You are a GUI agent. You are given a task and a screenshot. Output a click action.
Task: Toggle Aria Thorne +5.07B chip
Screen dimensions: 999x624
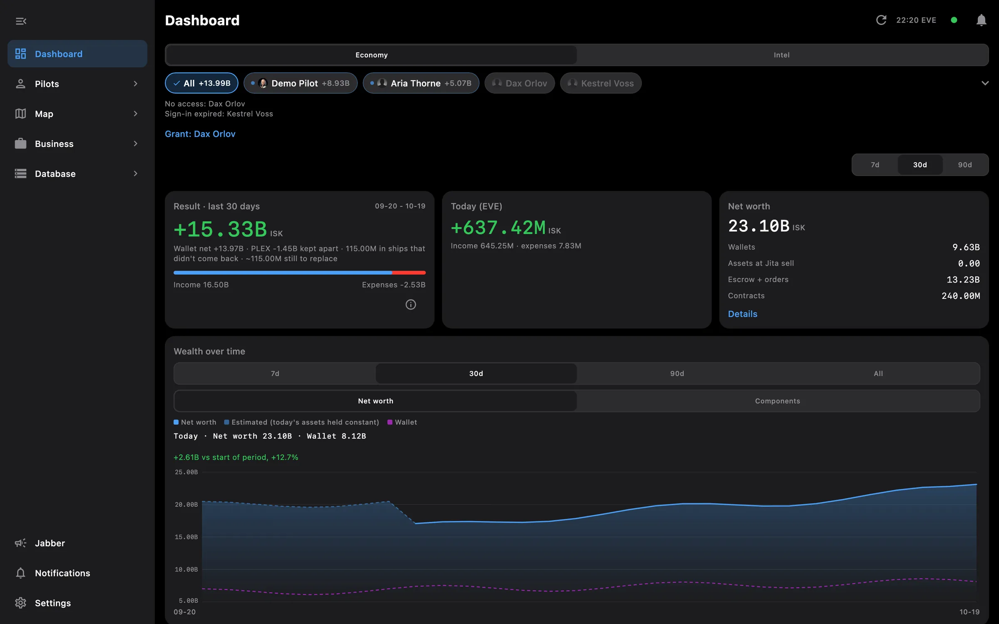point(421,83)
